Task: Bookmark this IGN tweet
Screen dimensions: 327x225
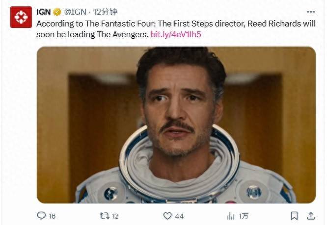Action: pos(294,216)
